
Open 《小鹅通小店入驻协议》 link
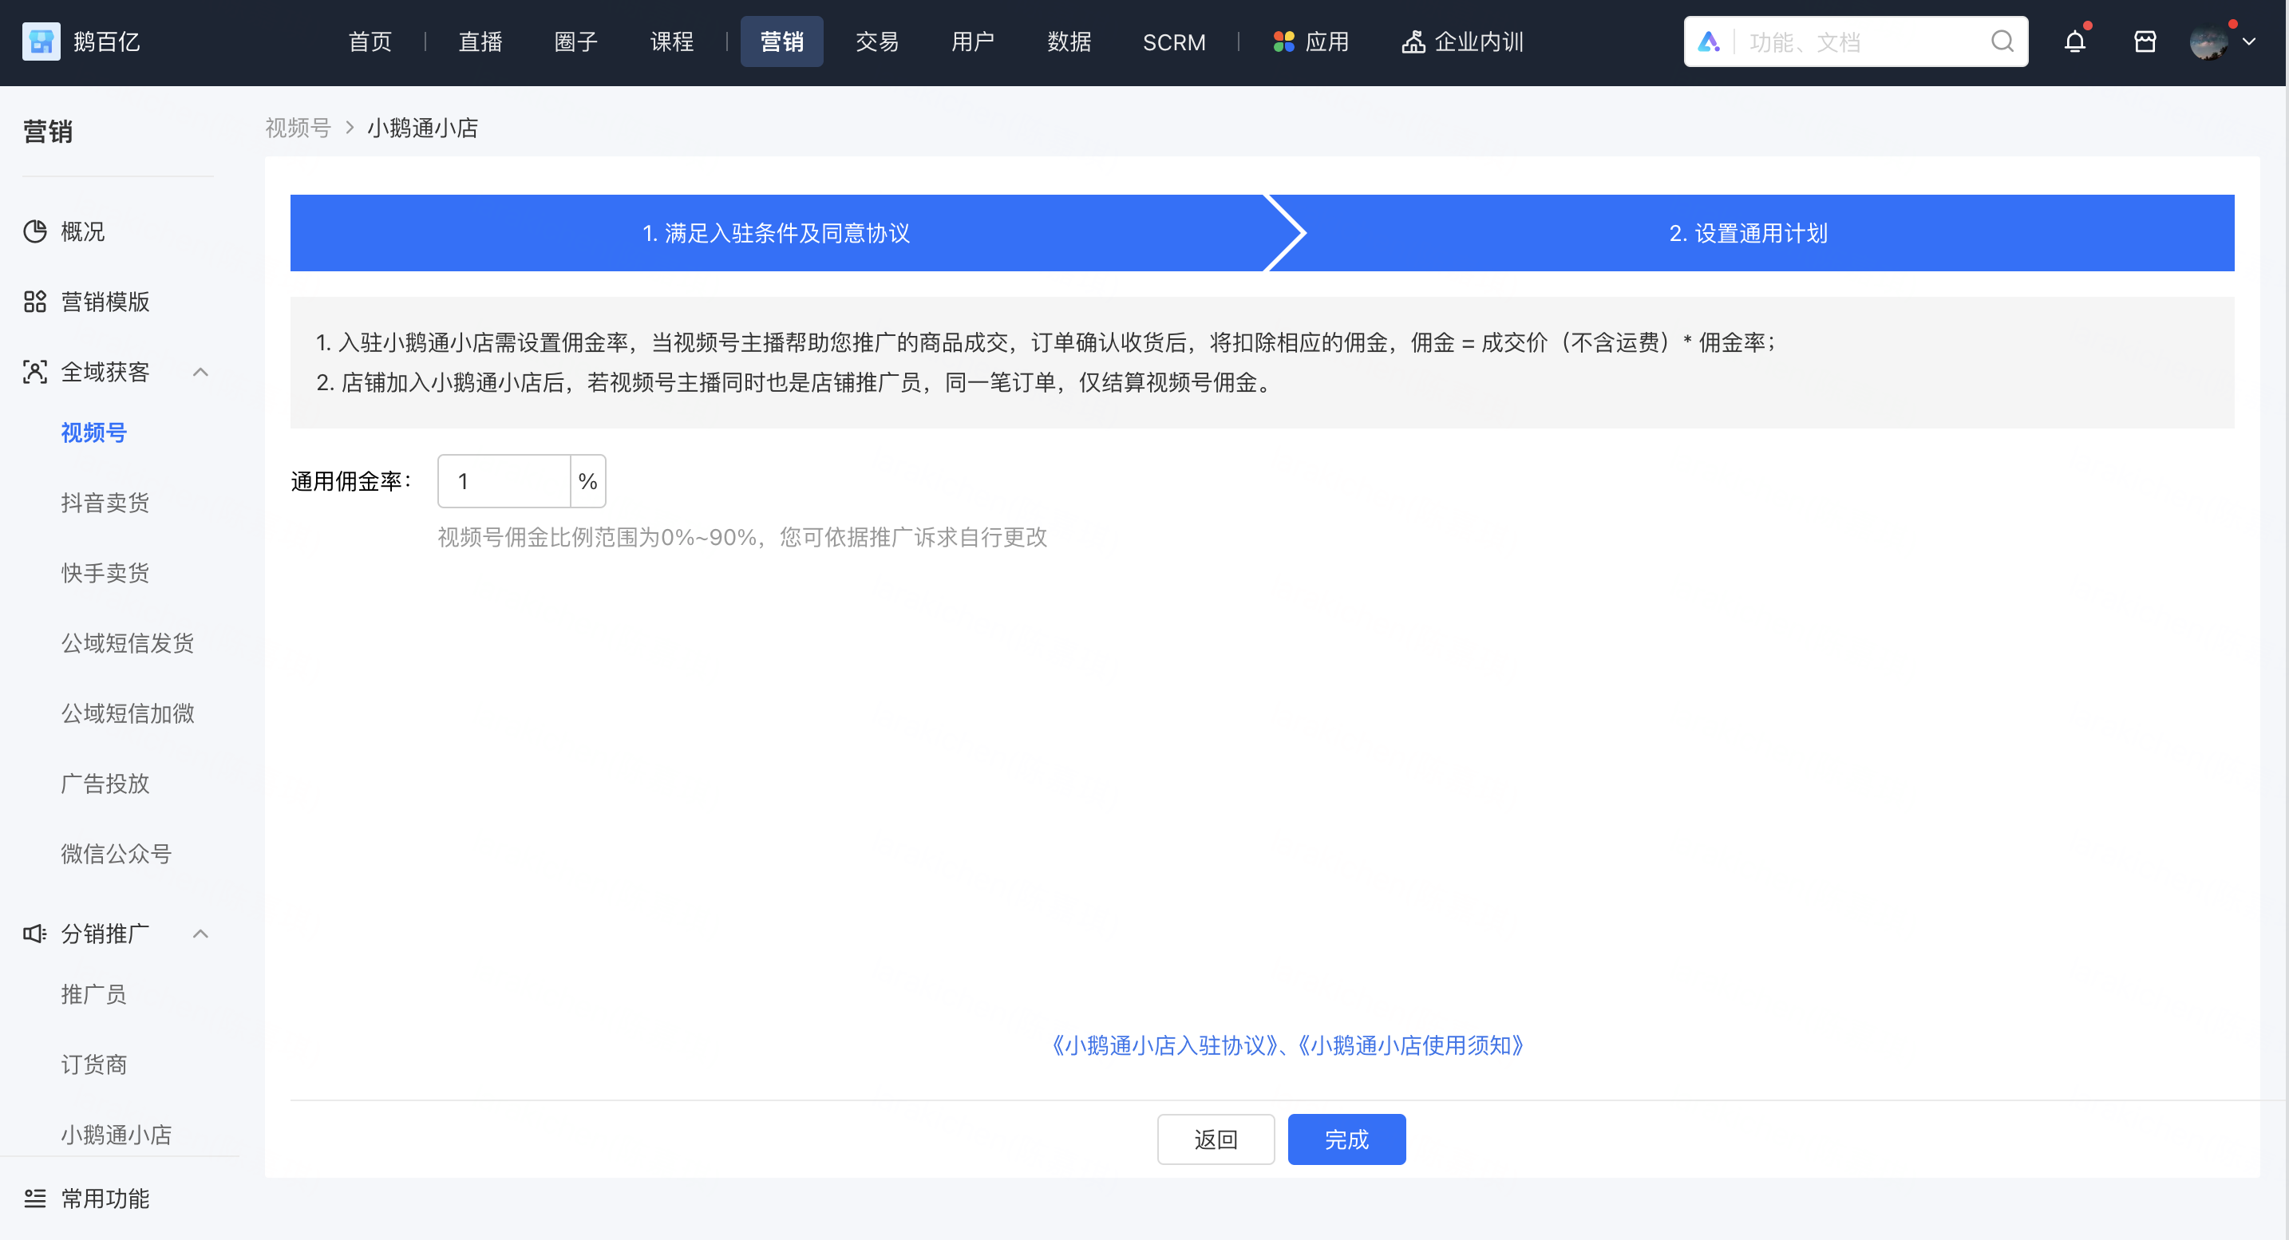[x=1164, y=1045]
